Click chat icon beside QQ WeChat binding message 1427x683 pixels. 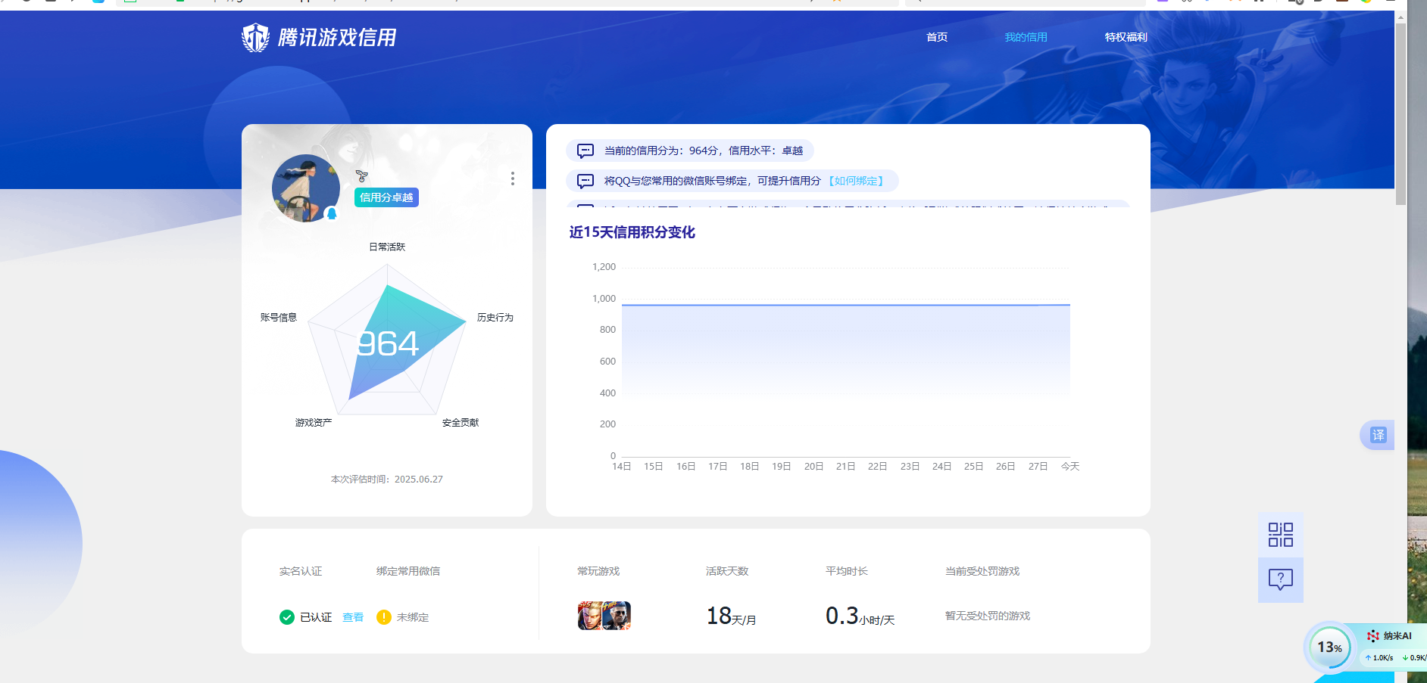pos(585,181)
